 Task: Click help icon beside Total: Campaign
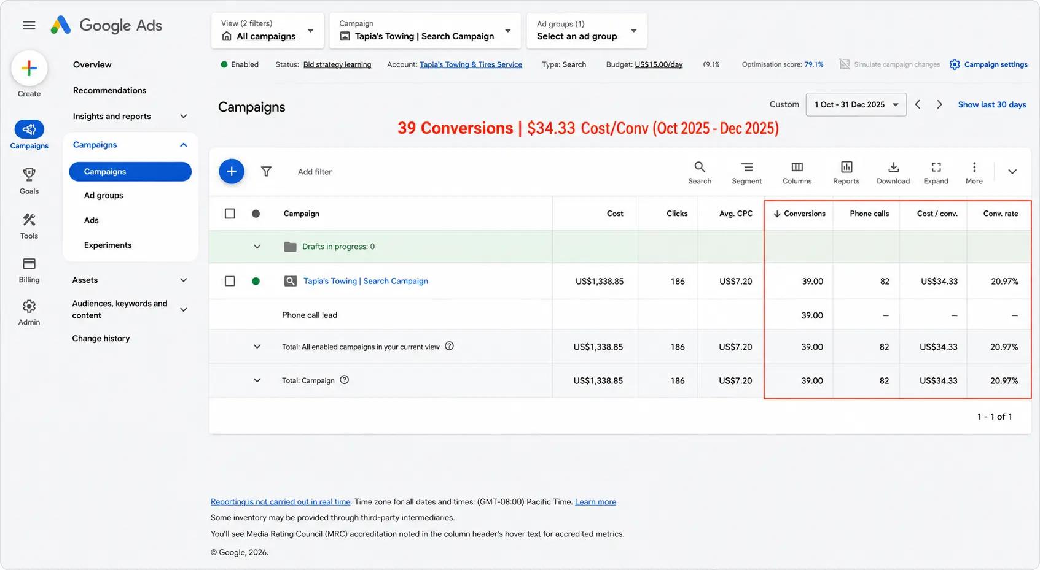tap(345, 380)
